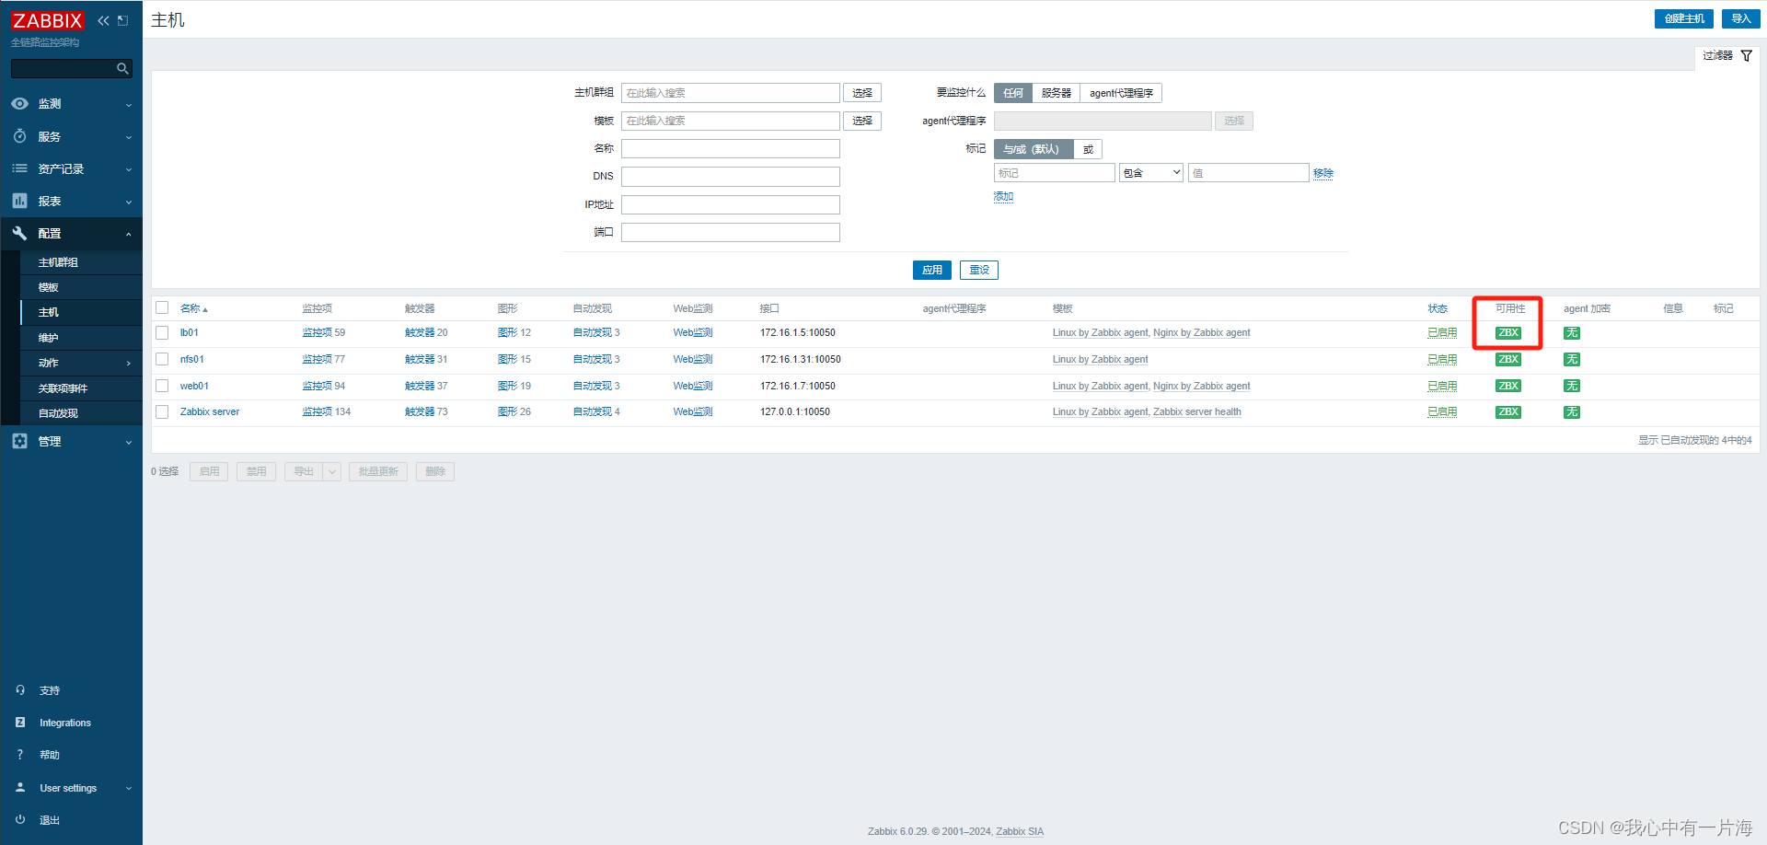1767x845 pixels.
Task: Click the 应用 filter button
Action: point(932,270)
